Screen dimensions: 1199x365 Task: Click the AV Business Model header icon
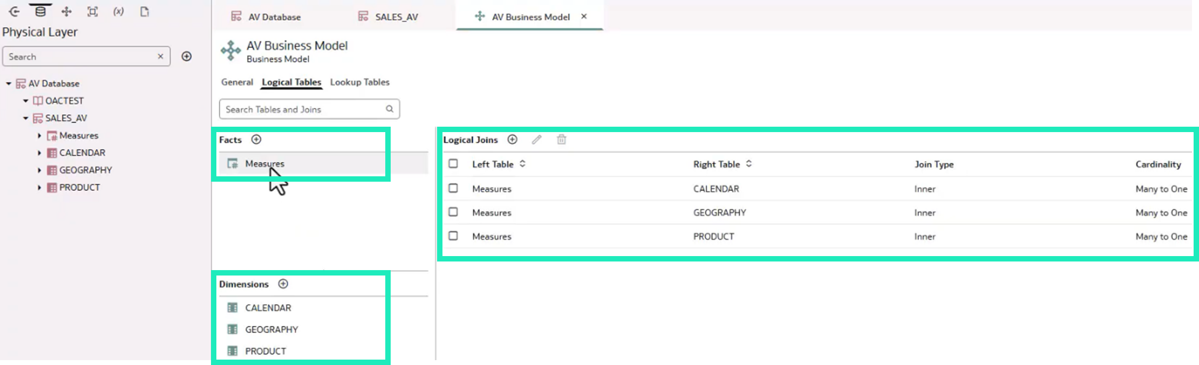(230, 51)
